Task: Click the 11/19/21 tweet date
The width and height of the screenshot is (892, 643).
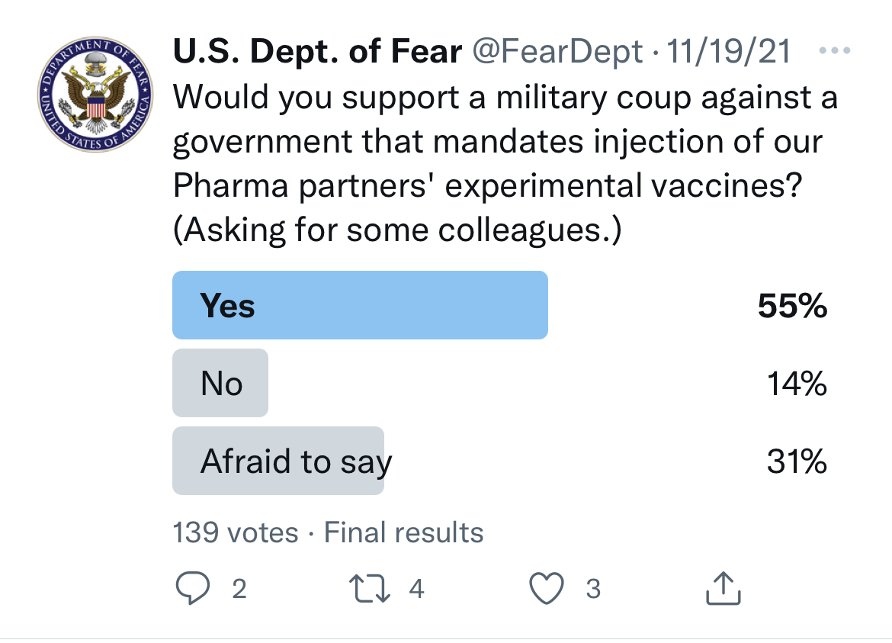Action: tap(728, 52)
